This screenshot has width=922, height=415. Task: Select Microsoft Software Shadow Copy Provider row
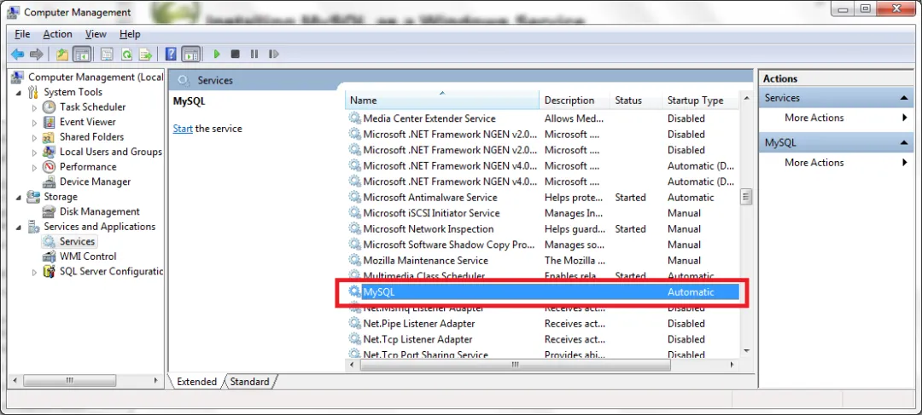(x=541, y=245)
